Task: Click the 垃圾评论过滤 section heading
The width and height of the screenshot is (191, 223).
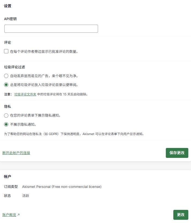Action: (x=14, y=67)
